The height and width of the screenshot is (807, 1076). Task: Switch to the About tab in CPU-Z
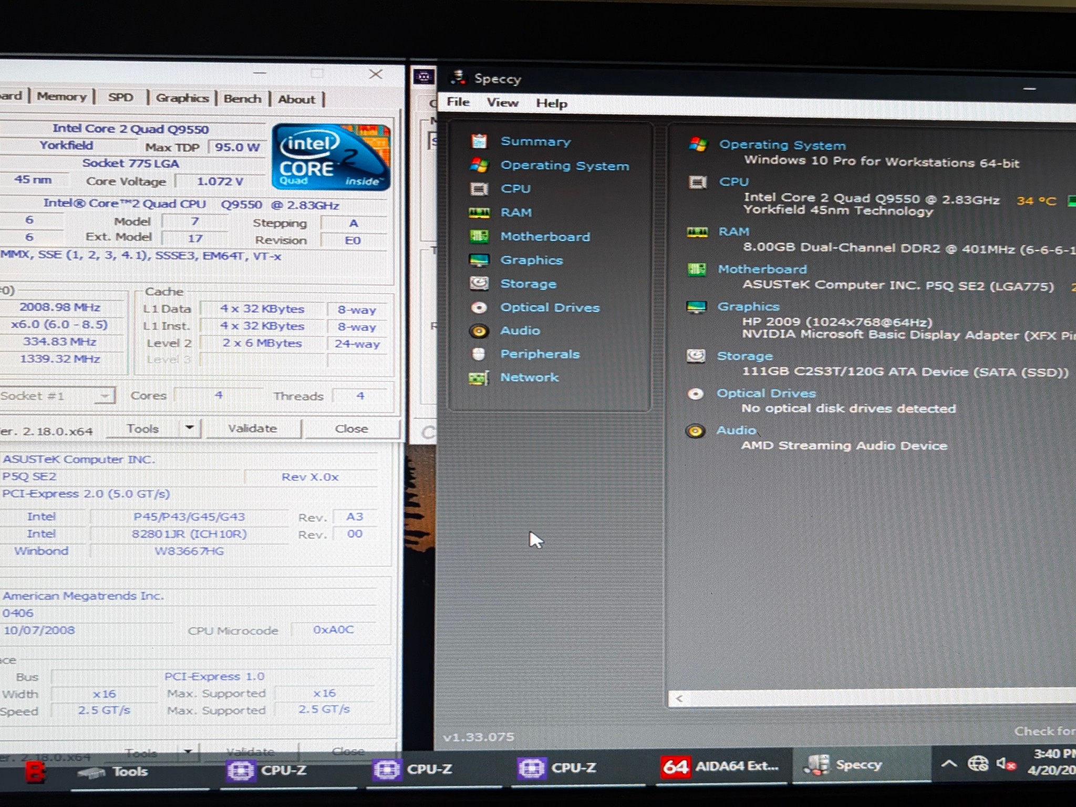(x=297, y=99)
